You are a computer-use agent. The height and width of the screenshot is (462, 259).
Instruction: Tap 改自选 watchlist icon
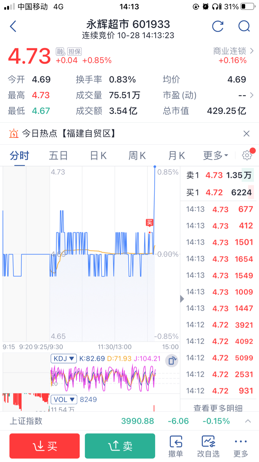(x=208, y=446)
